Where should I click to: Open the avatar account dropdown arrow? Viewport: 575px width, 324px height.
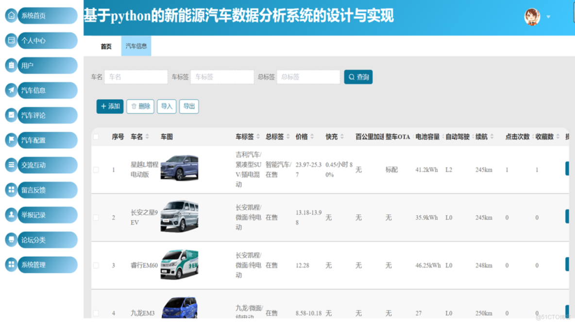pos(549,16)
